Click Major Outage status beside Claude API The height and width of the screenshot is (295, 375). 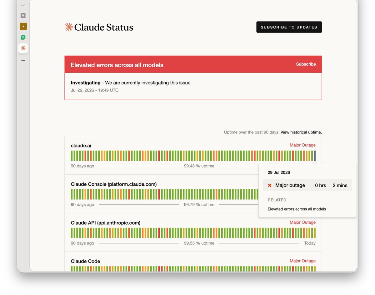coord(302,222)
